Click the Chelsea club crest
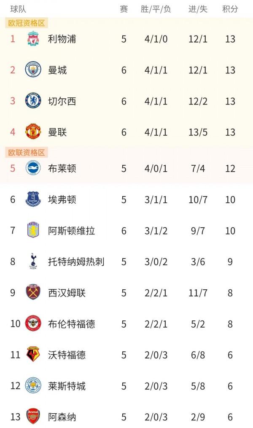This screenshot has height=428, width=253. tap(33, 101)
